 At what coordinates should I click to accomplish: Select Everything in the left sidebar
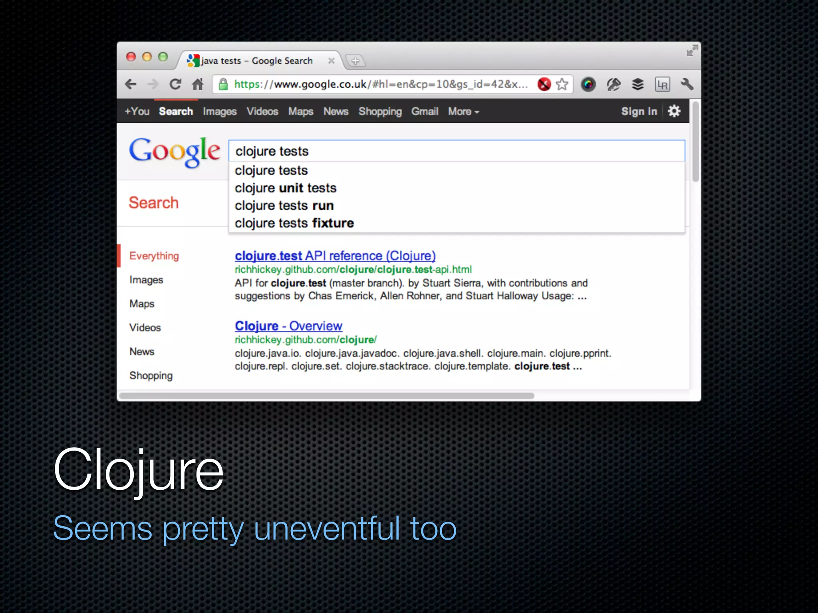click(x=154, y=256)
